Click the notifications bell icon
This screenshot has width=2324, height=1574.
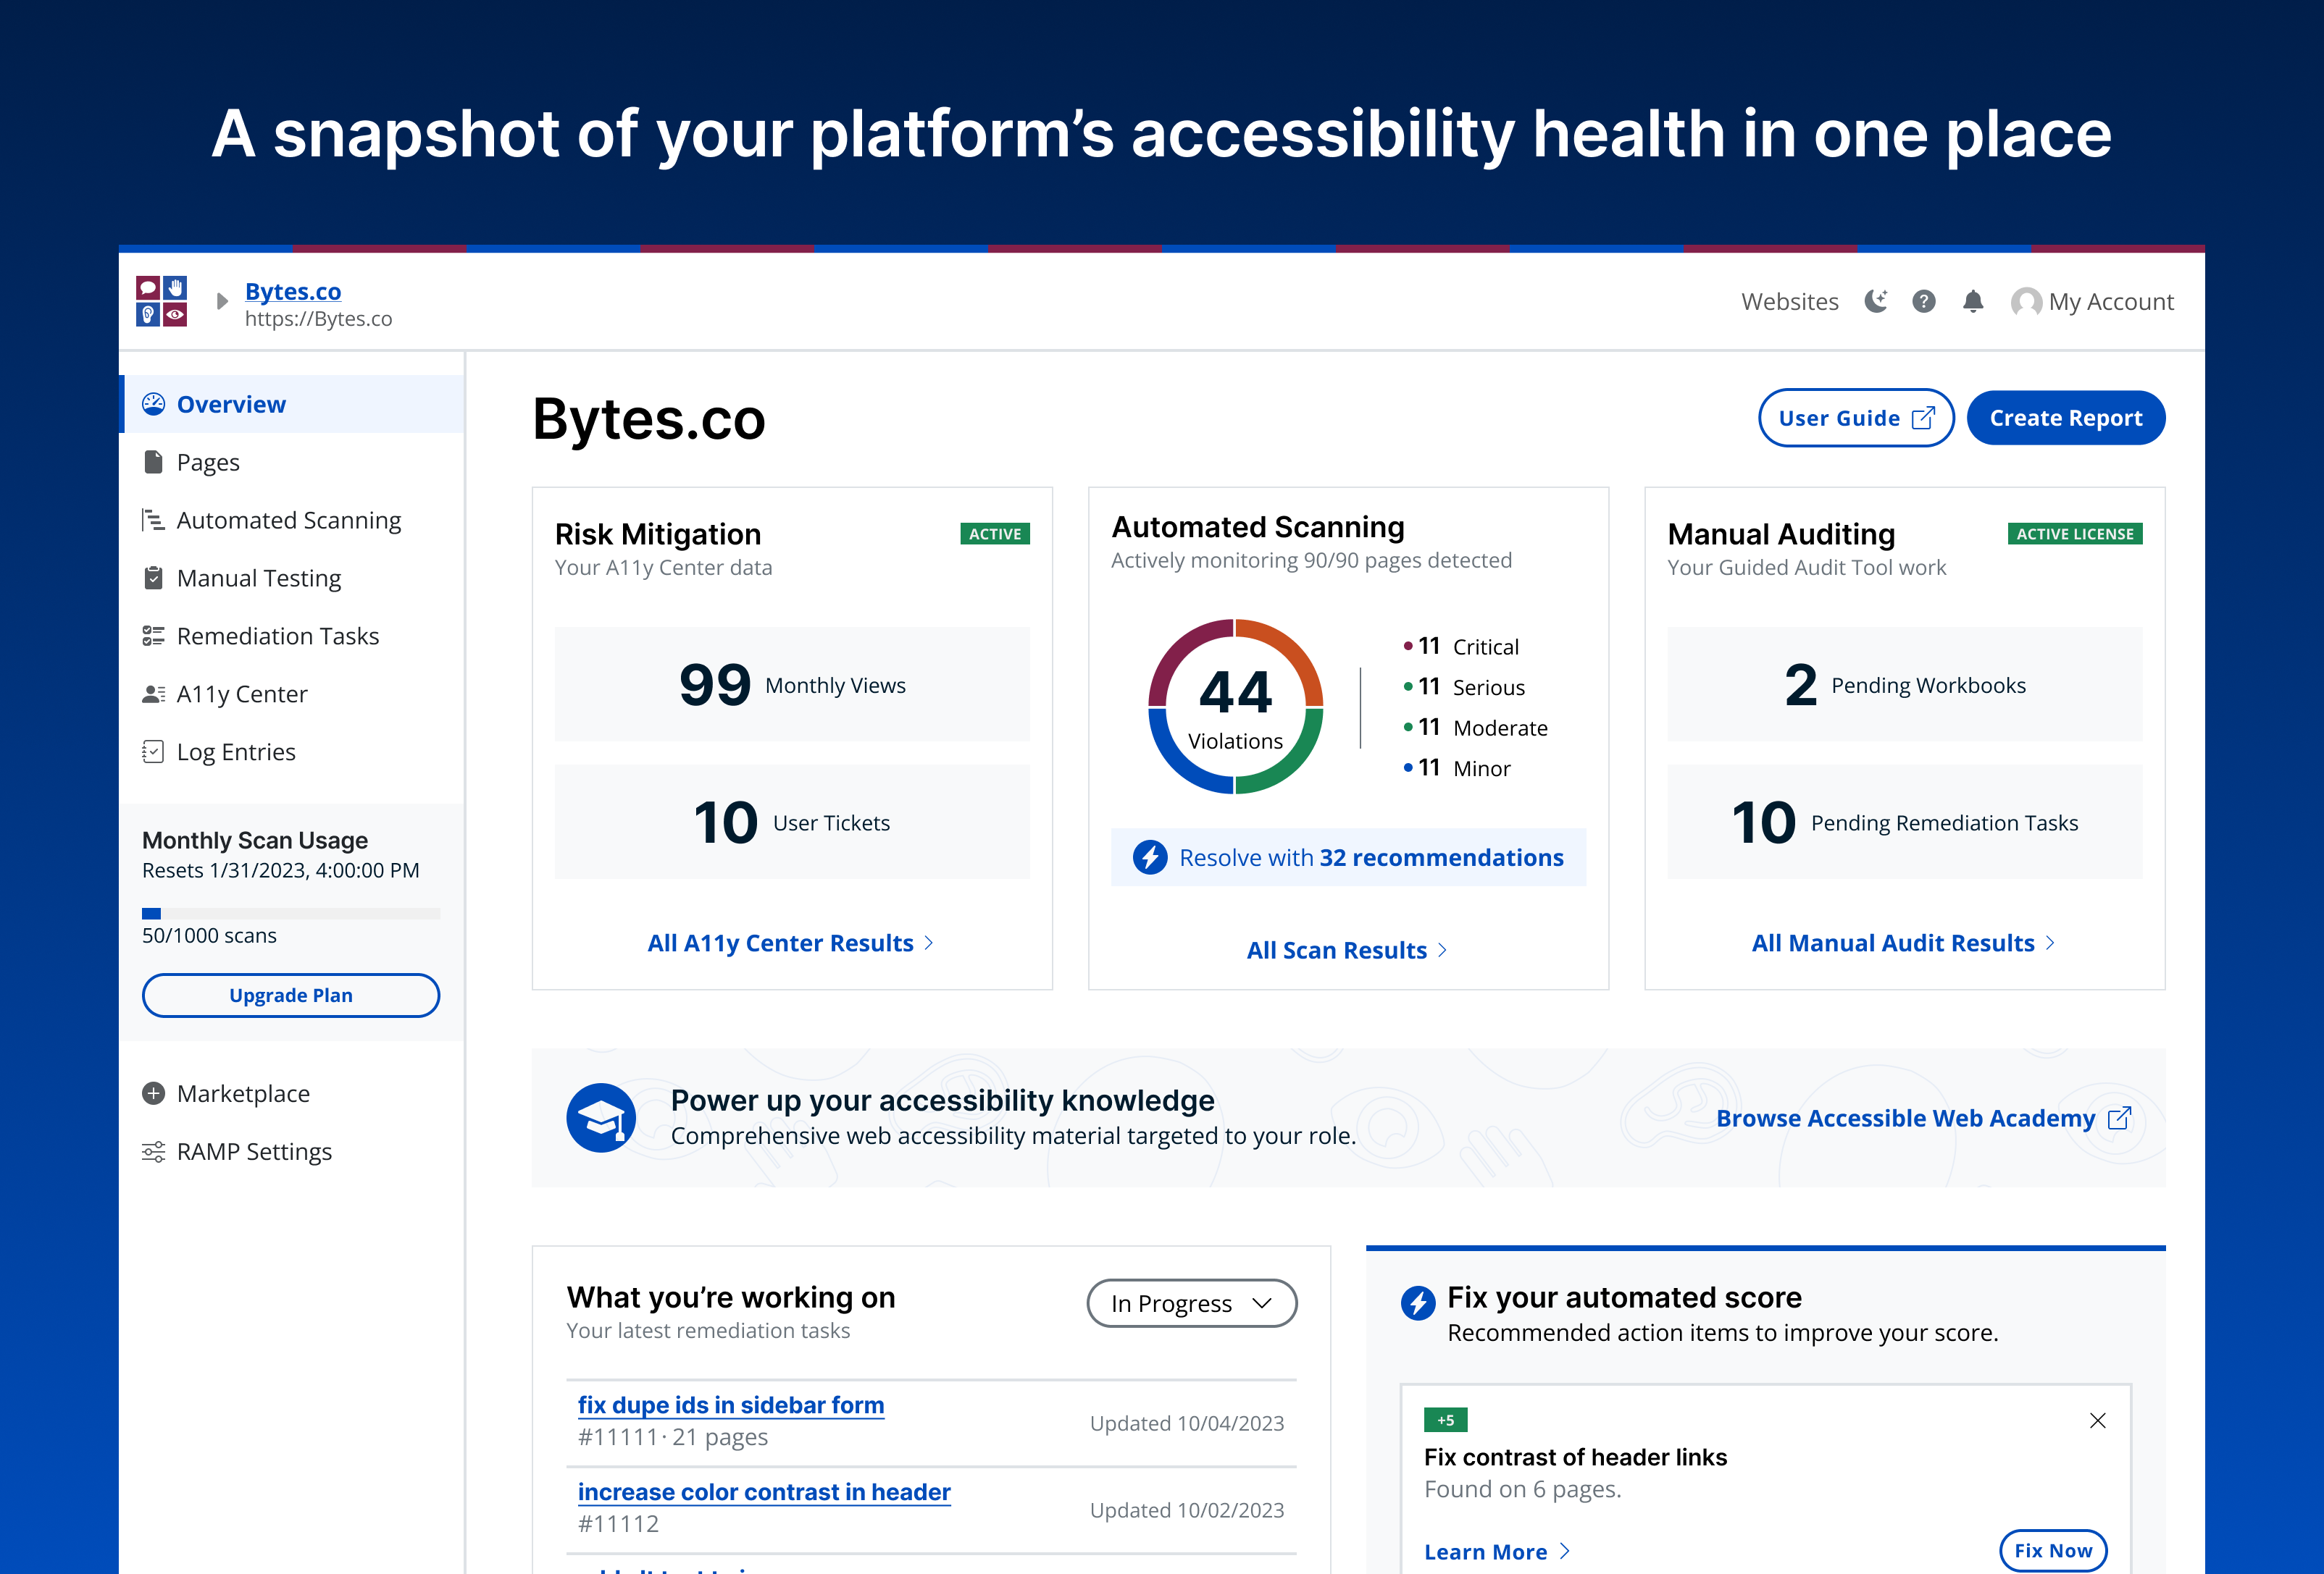click(1972, 300)
